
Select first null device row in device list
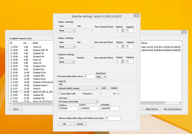[x=161, y=47]
